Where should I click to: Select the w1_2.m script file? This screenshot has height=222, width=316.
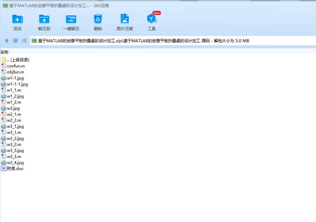(11, 102)
